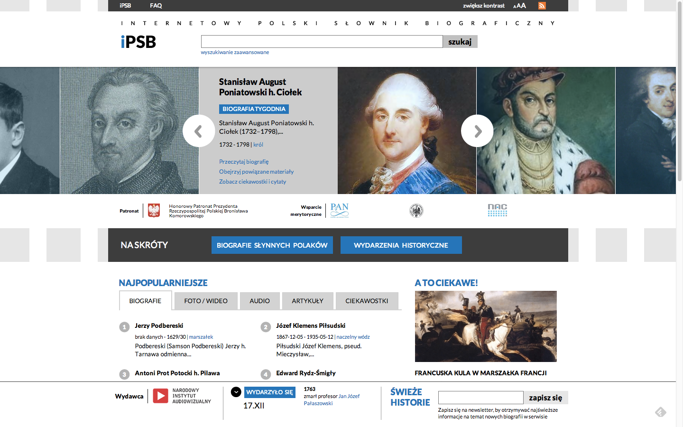Screen dimensions: 683x427
Task: Open Francuska kula w marszałka Francji
Action: coord(480,373)
